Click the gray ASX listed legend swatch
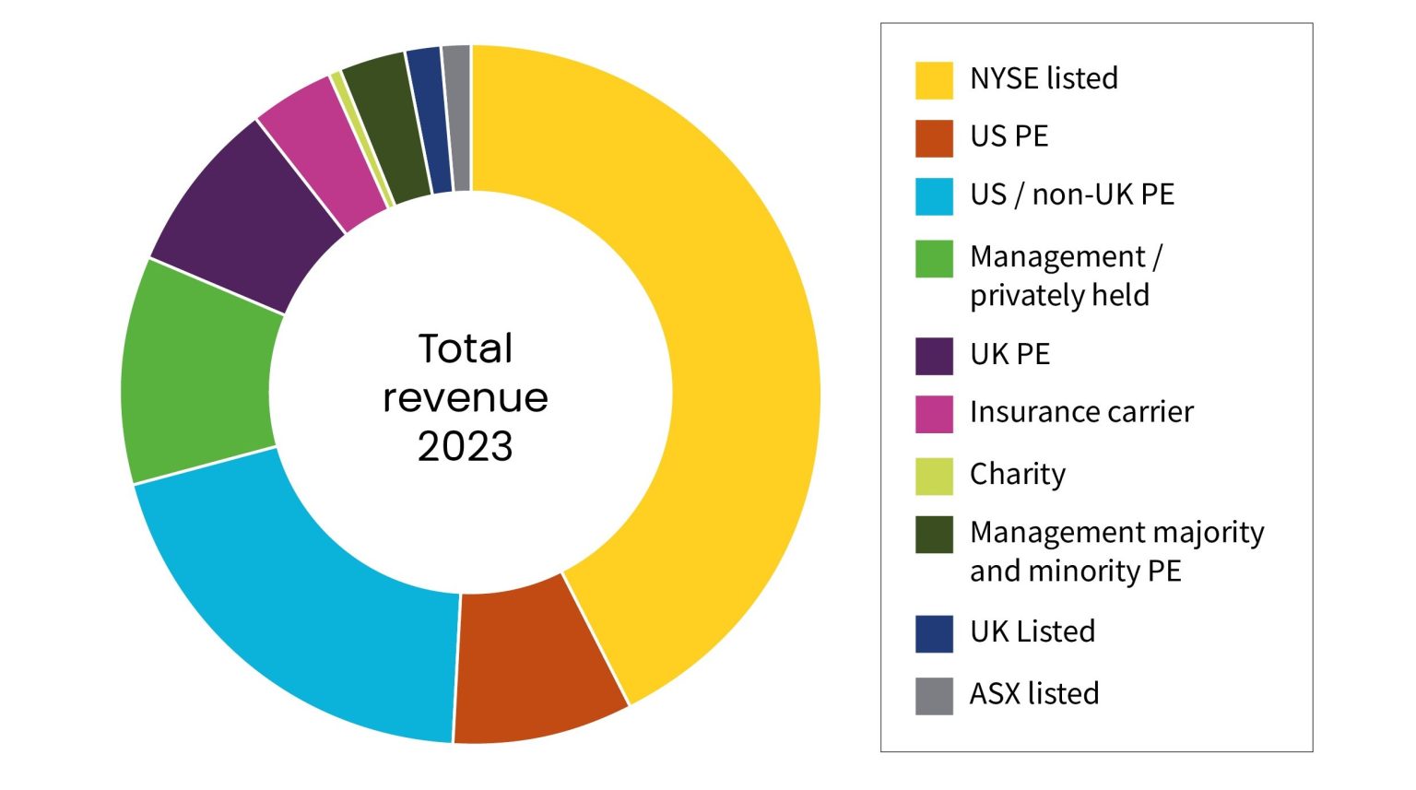1416x790 pixels. tap(933, 695)
